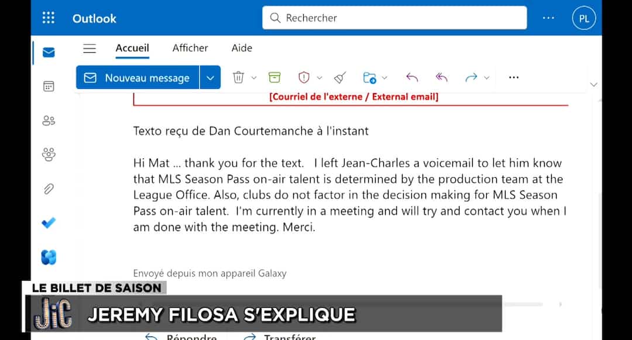
Task: Click the Nouveau message button
Action: pos(138,78)
